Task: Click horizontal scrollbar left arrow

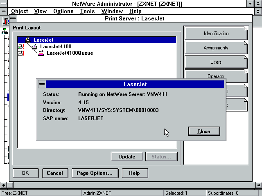Action: (3, 185)
